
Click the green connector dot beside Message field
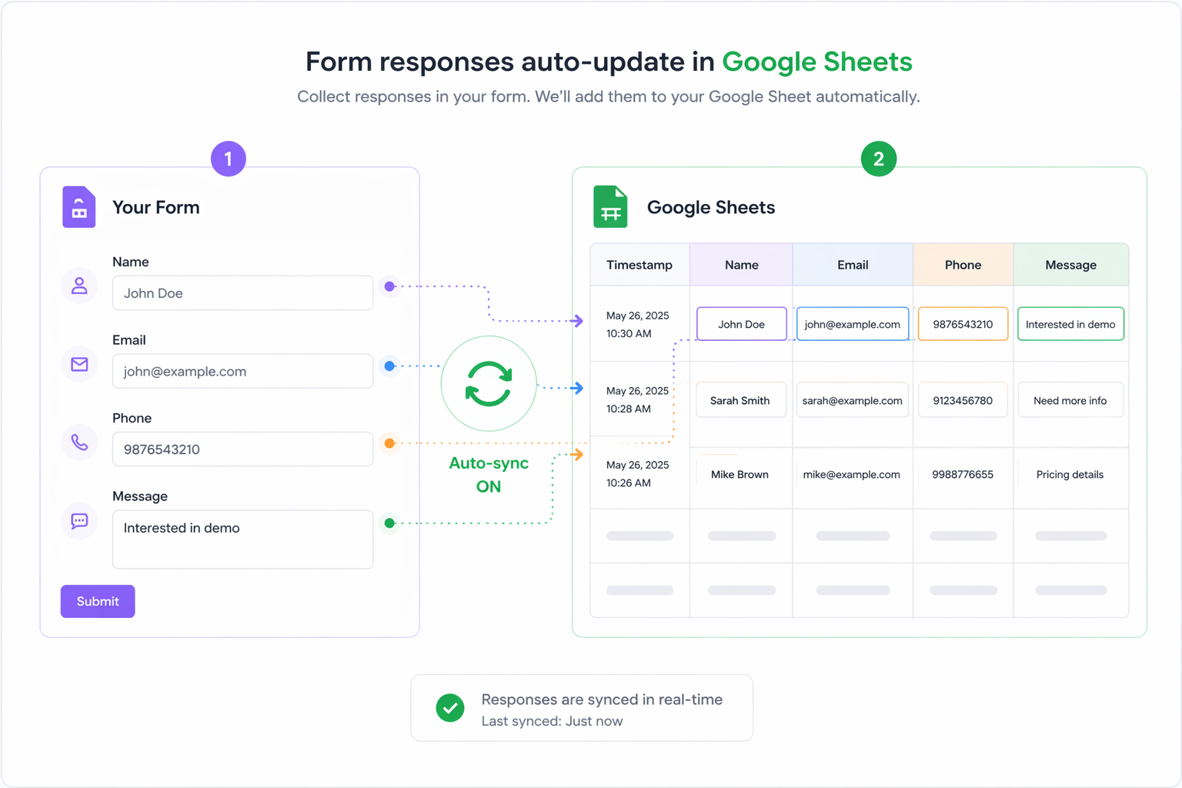tap(389, 523)
